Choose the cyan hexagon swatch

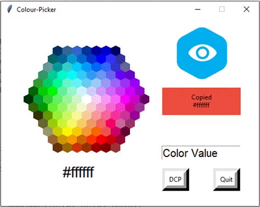(72, 75)
